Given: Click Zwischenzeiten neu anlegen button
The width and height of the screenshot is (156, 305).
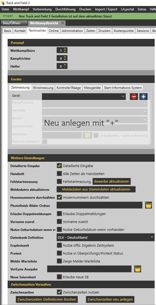Looking at the screenshot, I should (110, 299).
